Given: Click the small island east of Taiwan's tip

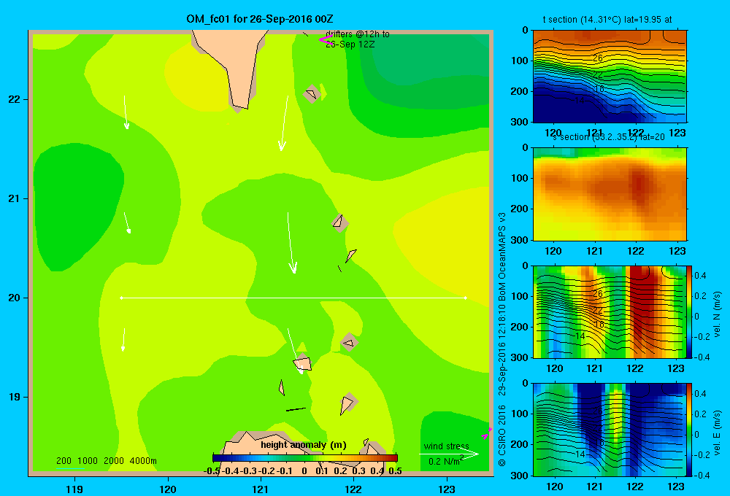Looking at the screenshot, I should pos(311,94).
